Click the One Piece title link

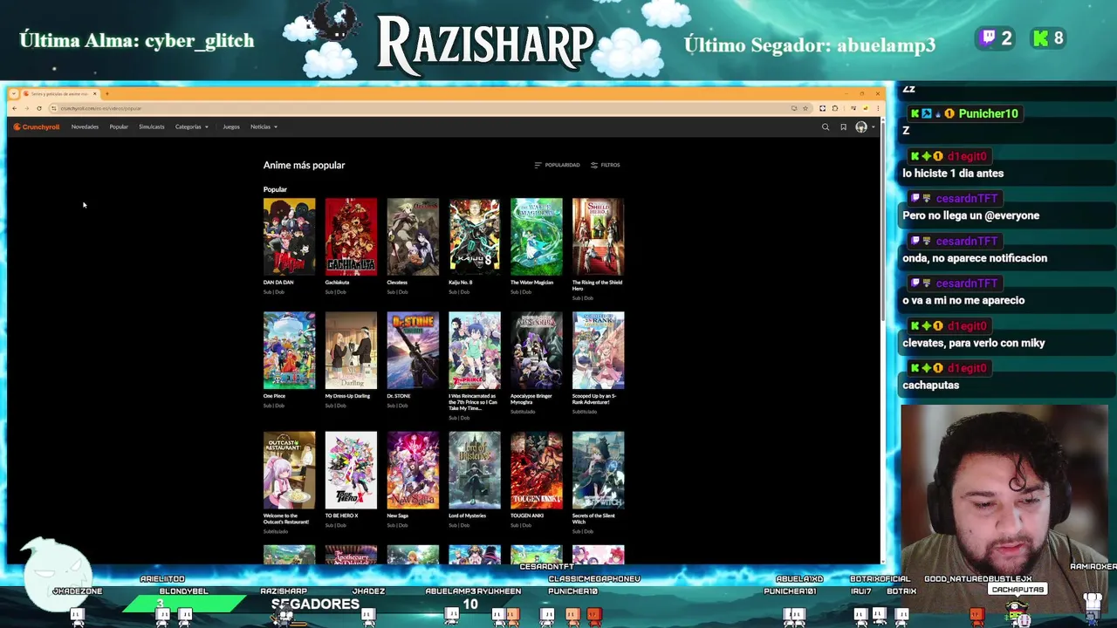tap(274, 396)
